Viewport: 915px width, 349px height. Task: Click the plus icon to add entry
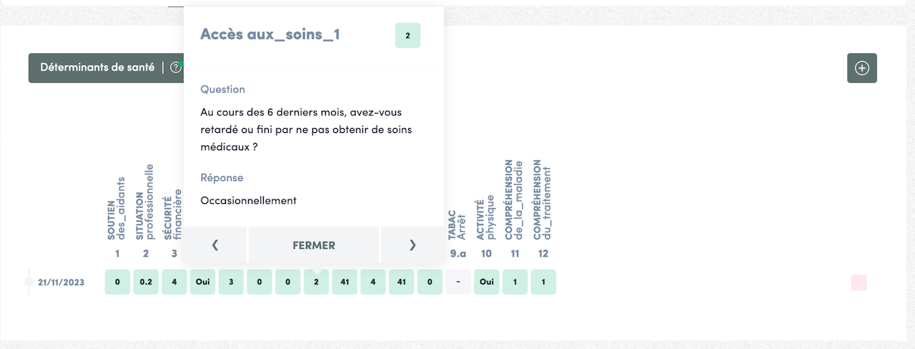click(862, 68)
